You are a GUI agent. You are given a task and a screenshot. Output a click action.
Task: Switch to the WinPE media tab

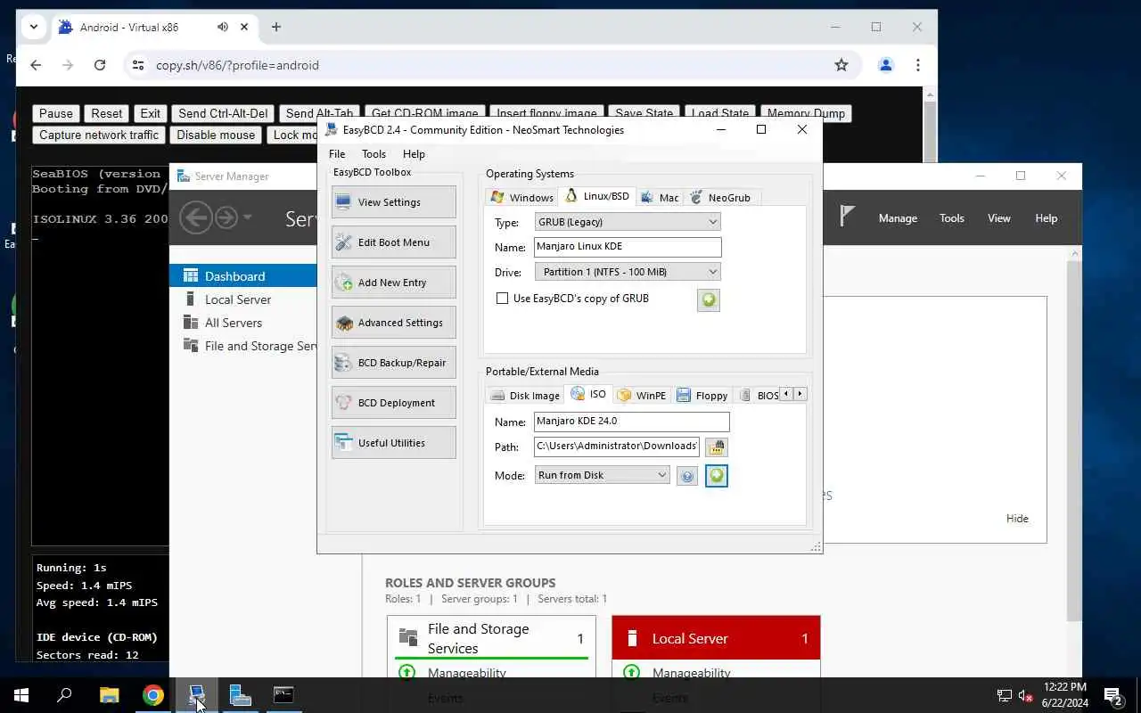coord(642,395)
